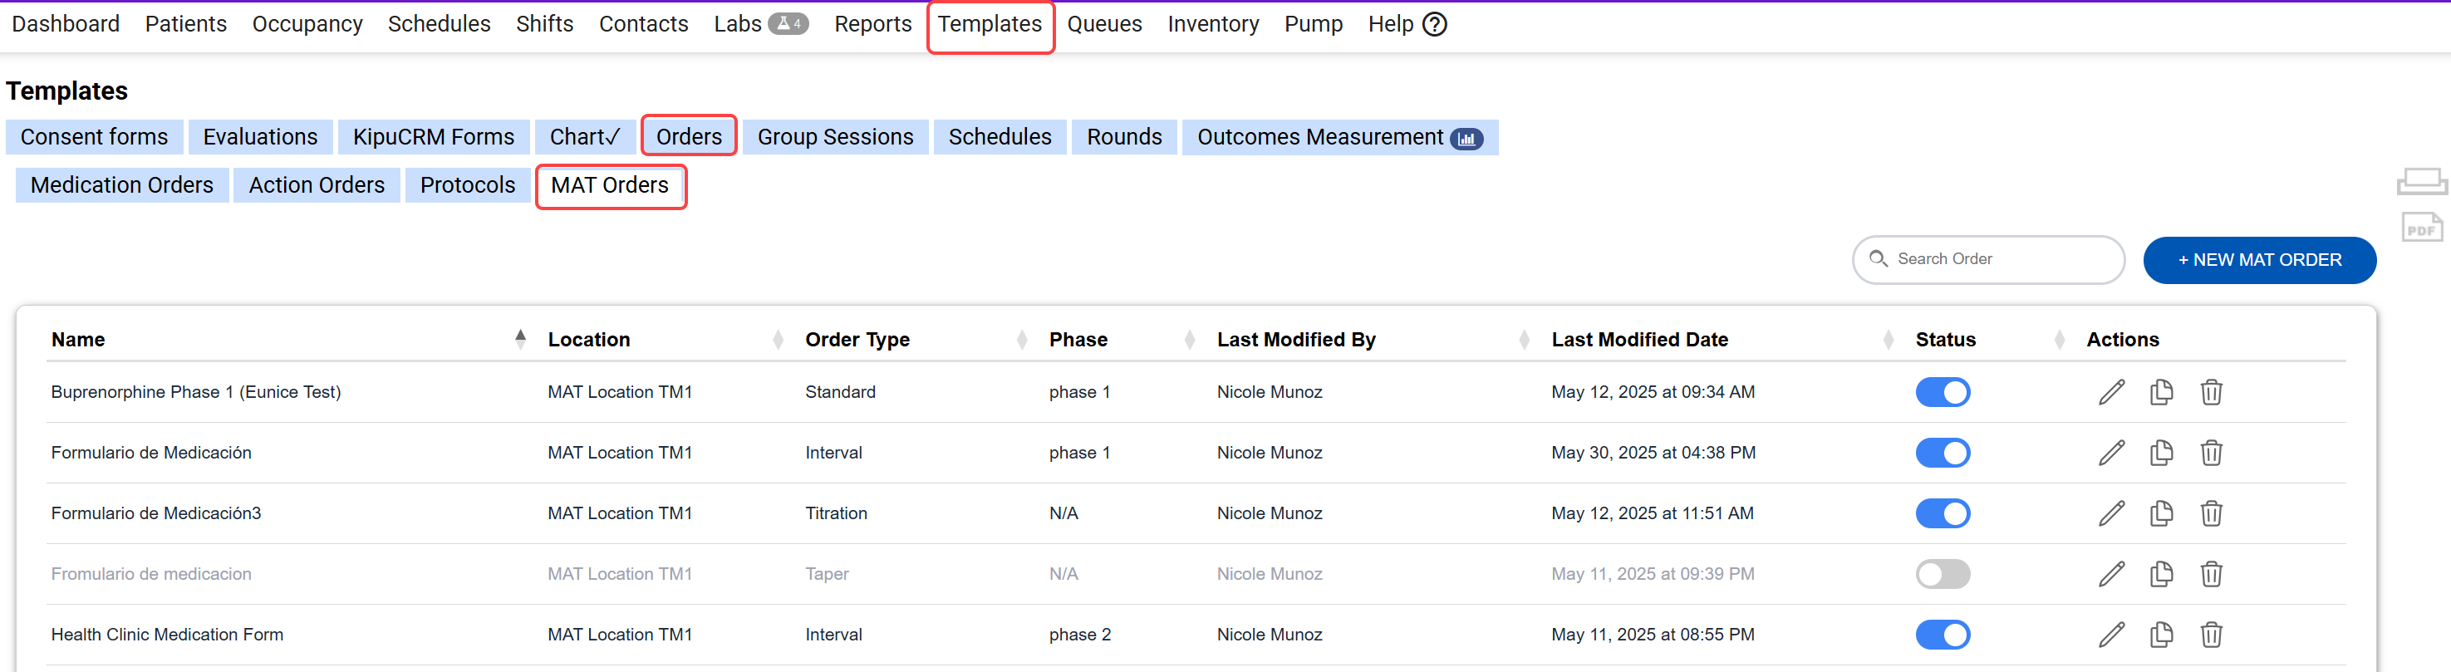
Task: Copy the Health Clinic Medication Form
Action: 2161,635
